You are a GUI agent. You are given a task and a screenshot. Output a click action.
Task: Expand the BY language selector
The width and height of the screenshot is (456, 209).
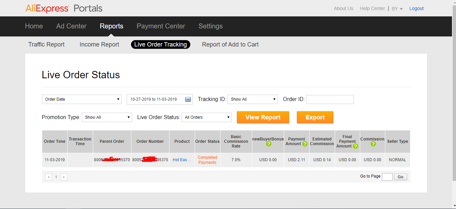coord(397,9)
